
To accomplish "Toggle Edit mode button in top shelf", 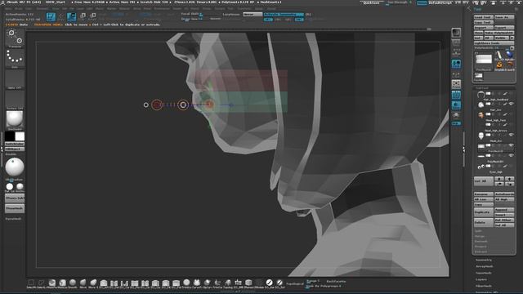I will click(x=51, y=16).
